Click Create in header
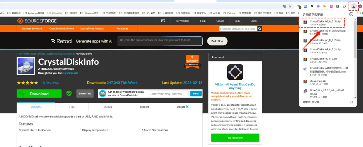Image resolution: width=363 pixels, height=147 pixels. [x=220, y=21]
